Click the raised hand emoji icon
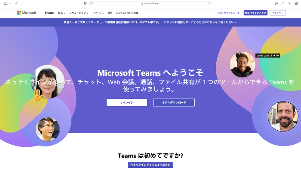301x185 pixels. point(38,95)
